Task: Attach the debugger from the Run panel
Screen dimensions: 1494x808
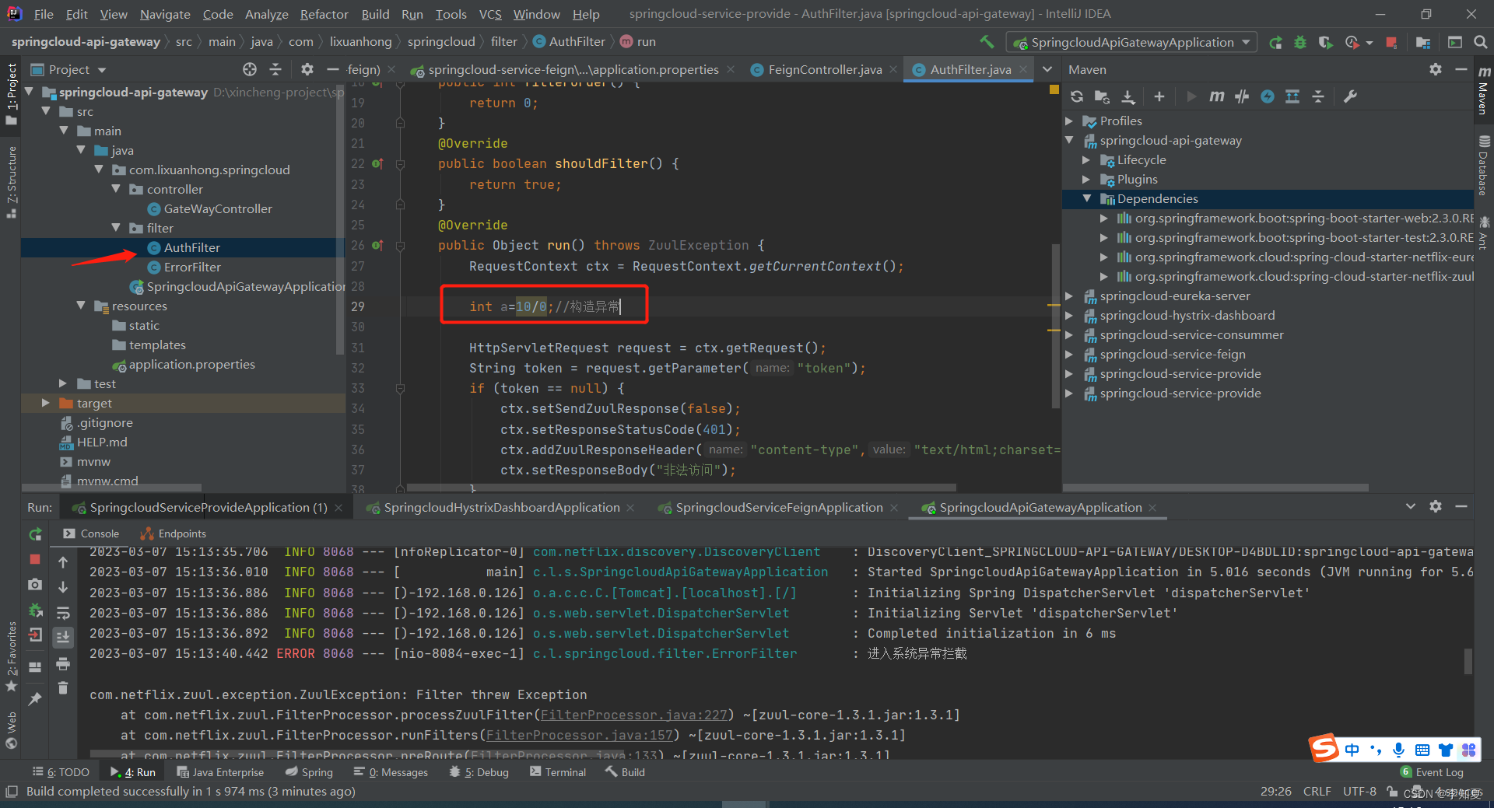Action: pos(35,610)
